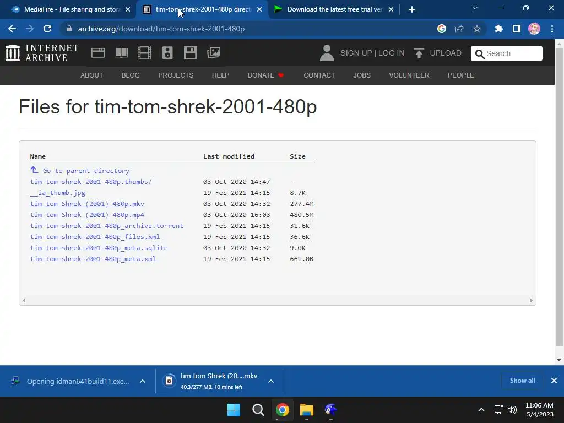Expand options for tim tom Shrek mkv download
This screenshot has height=423, width=564.
pos(271,381)
